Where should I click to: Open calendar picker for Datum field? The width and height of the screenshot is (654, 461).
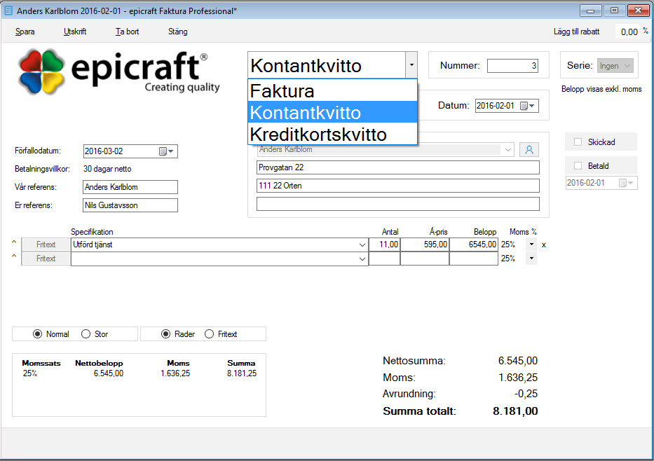click(x=528, y=106)
